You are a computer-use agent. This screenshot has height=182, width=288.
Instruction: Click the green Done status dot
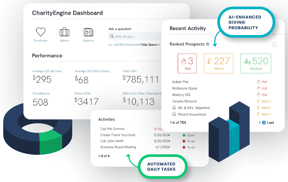pos(184,135)
